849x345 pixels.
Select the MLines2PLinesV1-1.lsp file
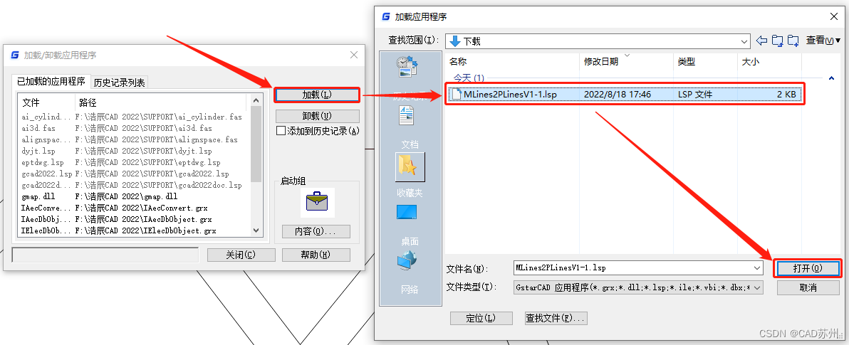[x=625, y=94]
